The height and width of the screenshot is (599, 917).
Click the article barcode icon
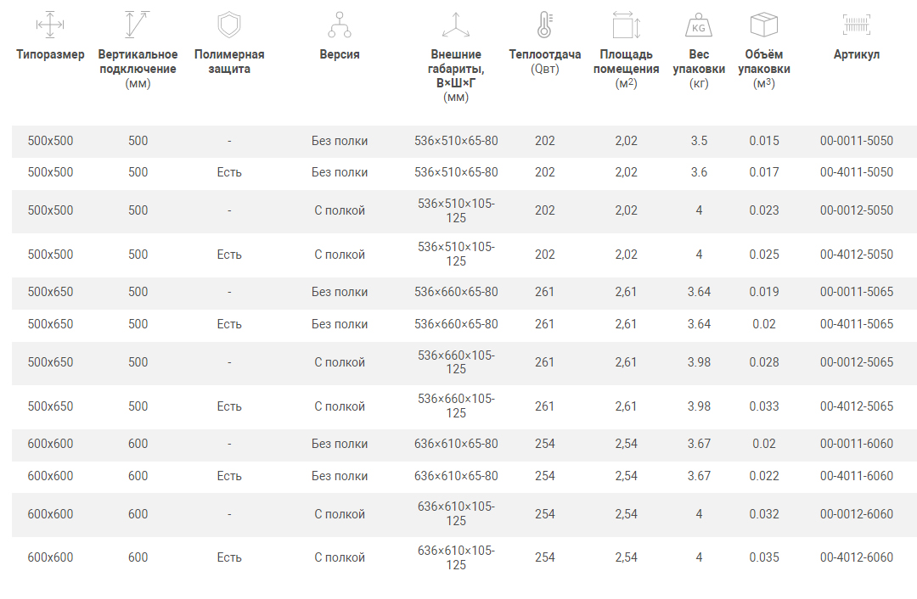(857, 24)
